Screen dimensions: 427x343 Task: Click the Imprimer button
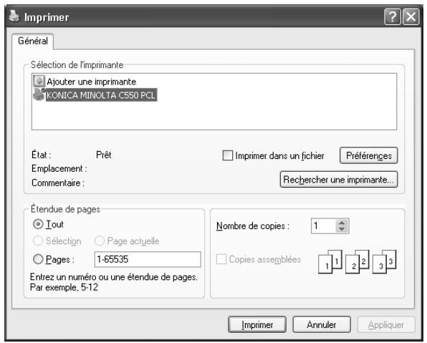[257, 324]
